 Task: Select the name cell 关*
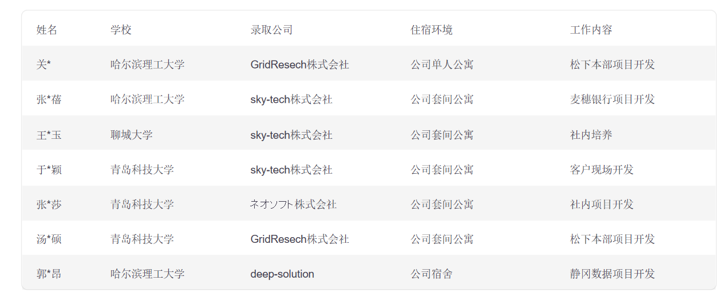click(44, 65)
